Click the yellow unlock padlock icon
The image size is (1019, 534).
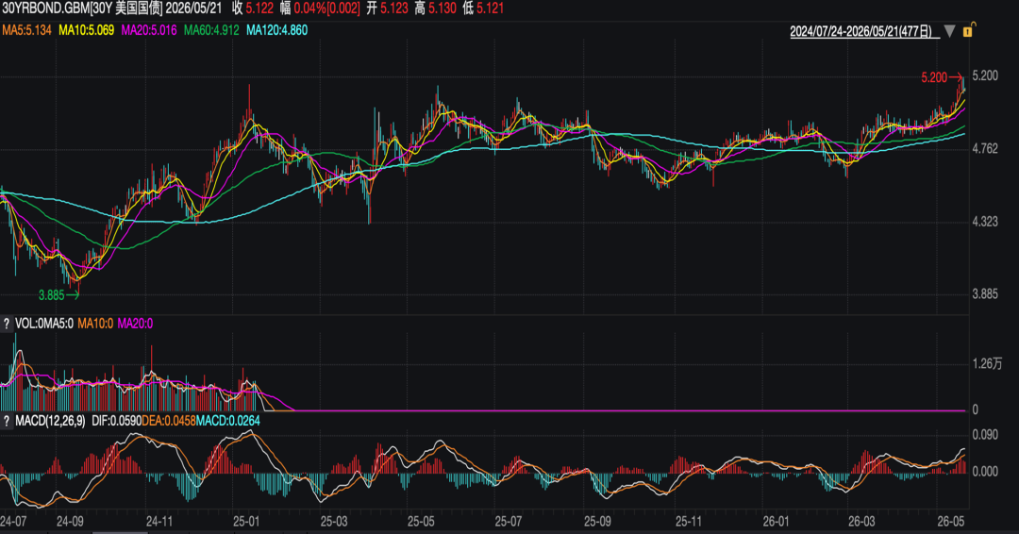click(968, 30)
